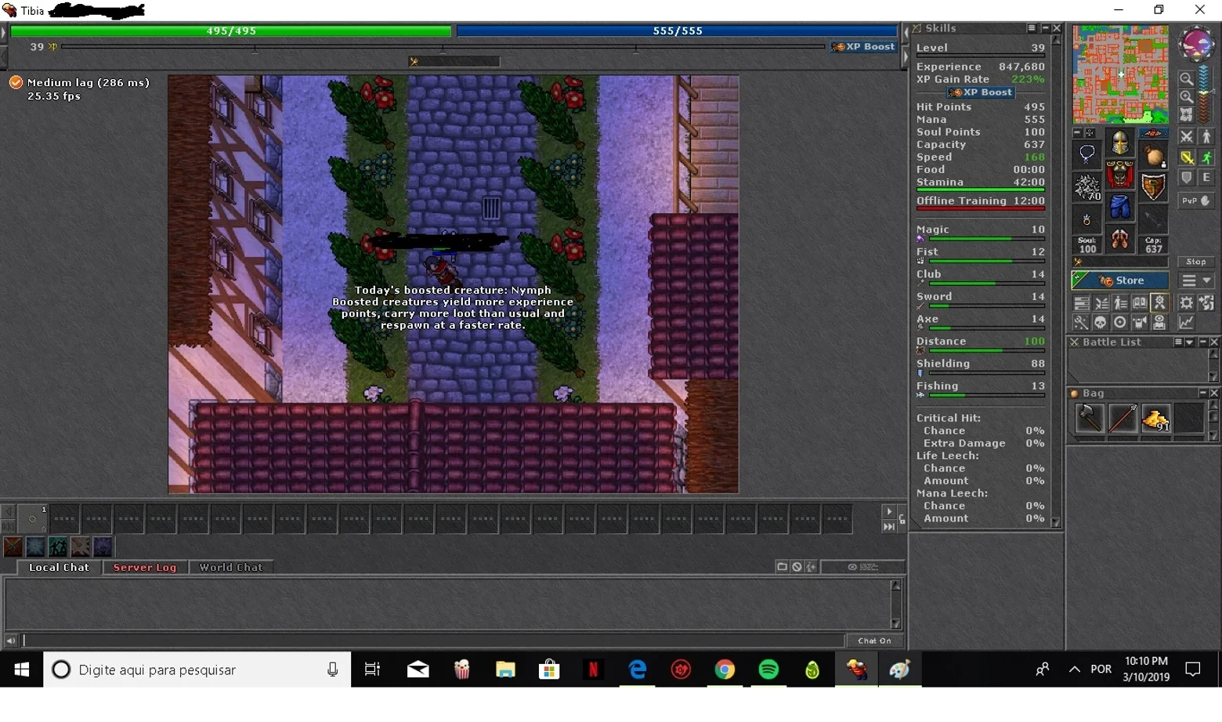
Task: Click the amulet necklace slot
Action: coord(1087,155)
